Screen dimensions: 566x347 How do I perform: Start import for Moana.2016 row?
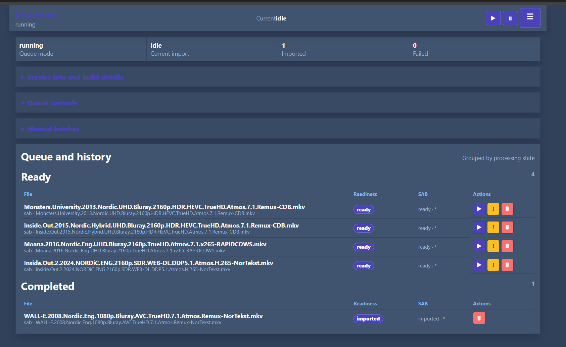click(479, 246)
